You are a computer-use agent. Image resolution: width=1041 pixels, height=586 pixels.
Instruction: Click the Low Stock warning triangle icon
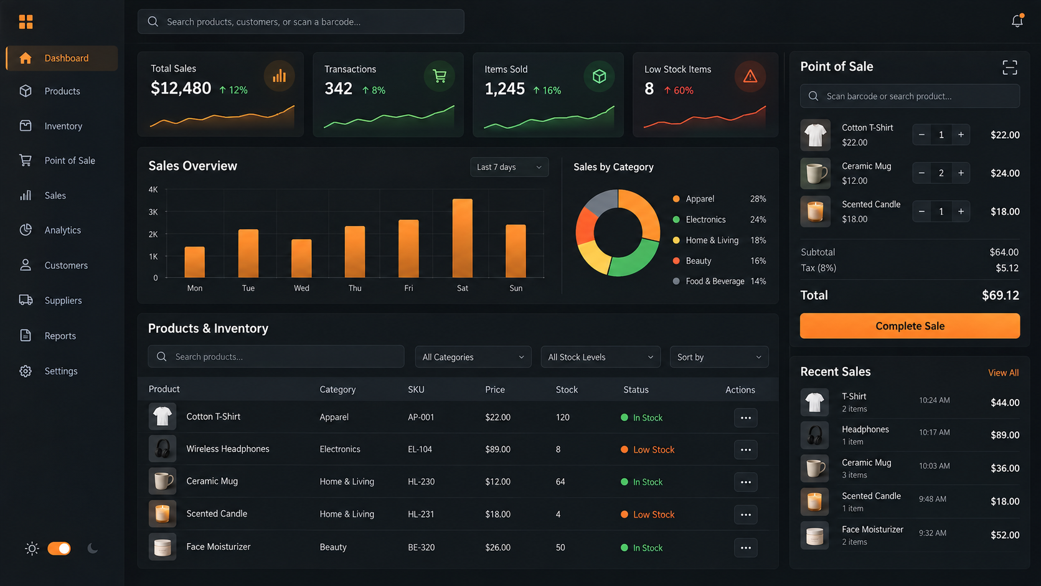tap(750, 76)
